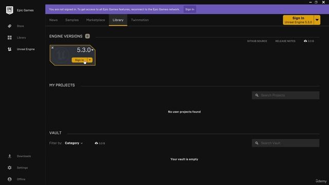Open the Library grid icon in sidebar
The width and height of the screenshot is (329, 185).
10,38
